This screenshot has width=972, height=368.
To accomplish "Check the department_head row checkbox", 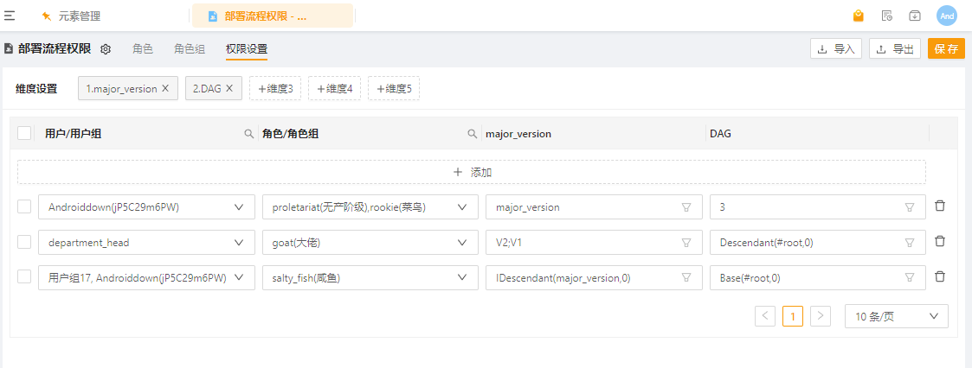I will (x=24, y=242).
